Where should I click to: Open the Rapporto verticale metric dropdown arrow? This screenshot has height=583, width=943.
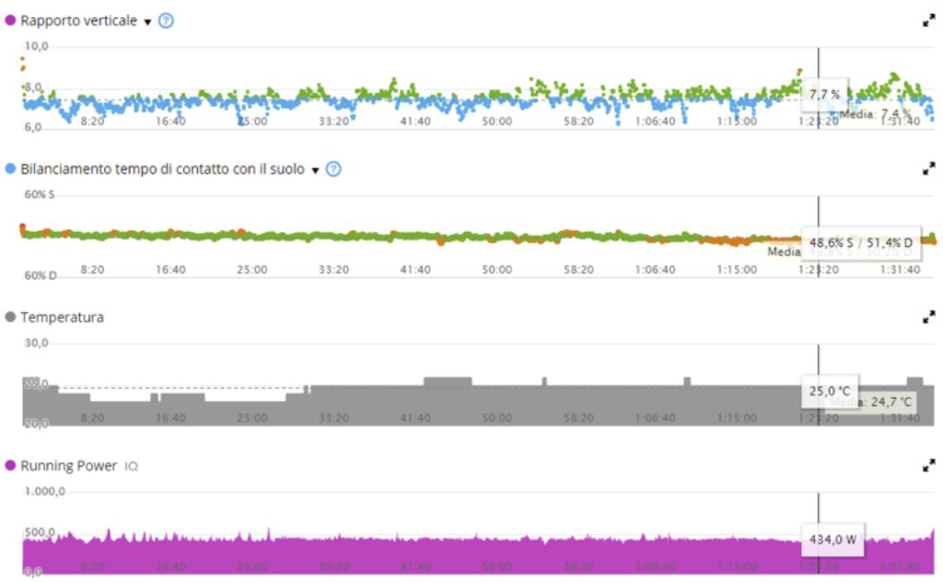[147, 22]
